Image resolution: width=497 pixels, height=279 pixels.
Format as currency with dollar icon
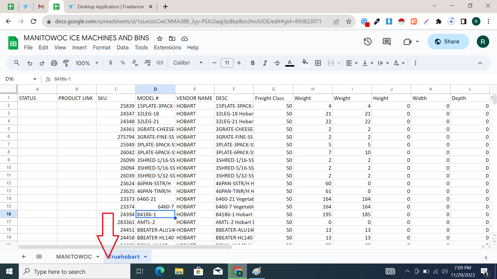(111, 63)
